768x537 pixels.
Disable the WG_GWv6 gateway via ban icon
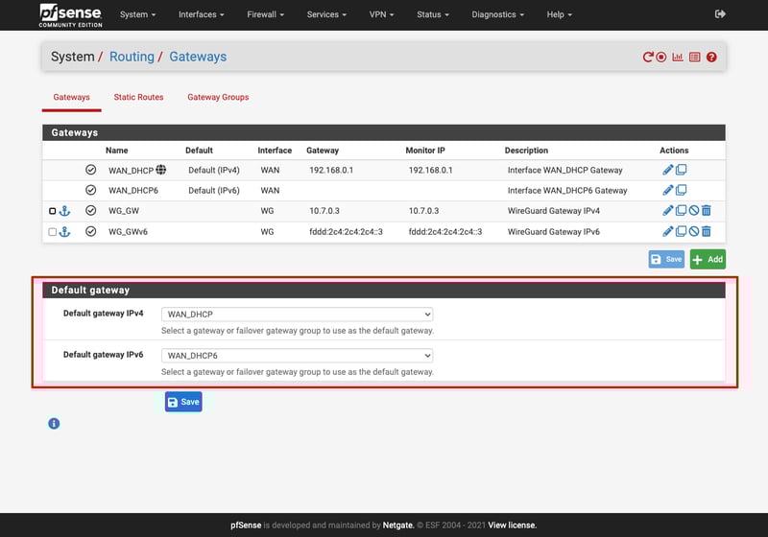694,231
